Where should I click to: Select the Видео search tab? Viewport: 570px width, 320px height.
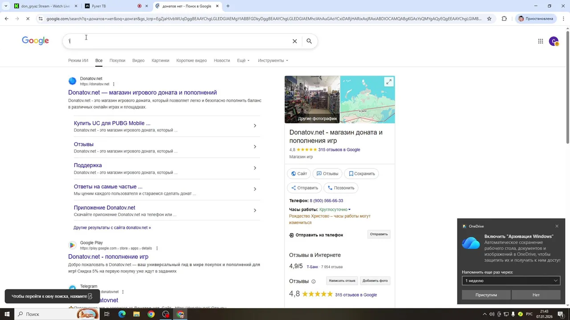click(x=138, y=60)
